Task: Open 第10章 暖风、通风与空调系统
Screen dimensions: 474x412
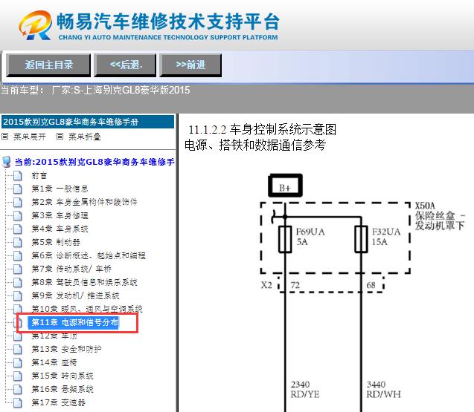Action: pos(87,309)
